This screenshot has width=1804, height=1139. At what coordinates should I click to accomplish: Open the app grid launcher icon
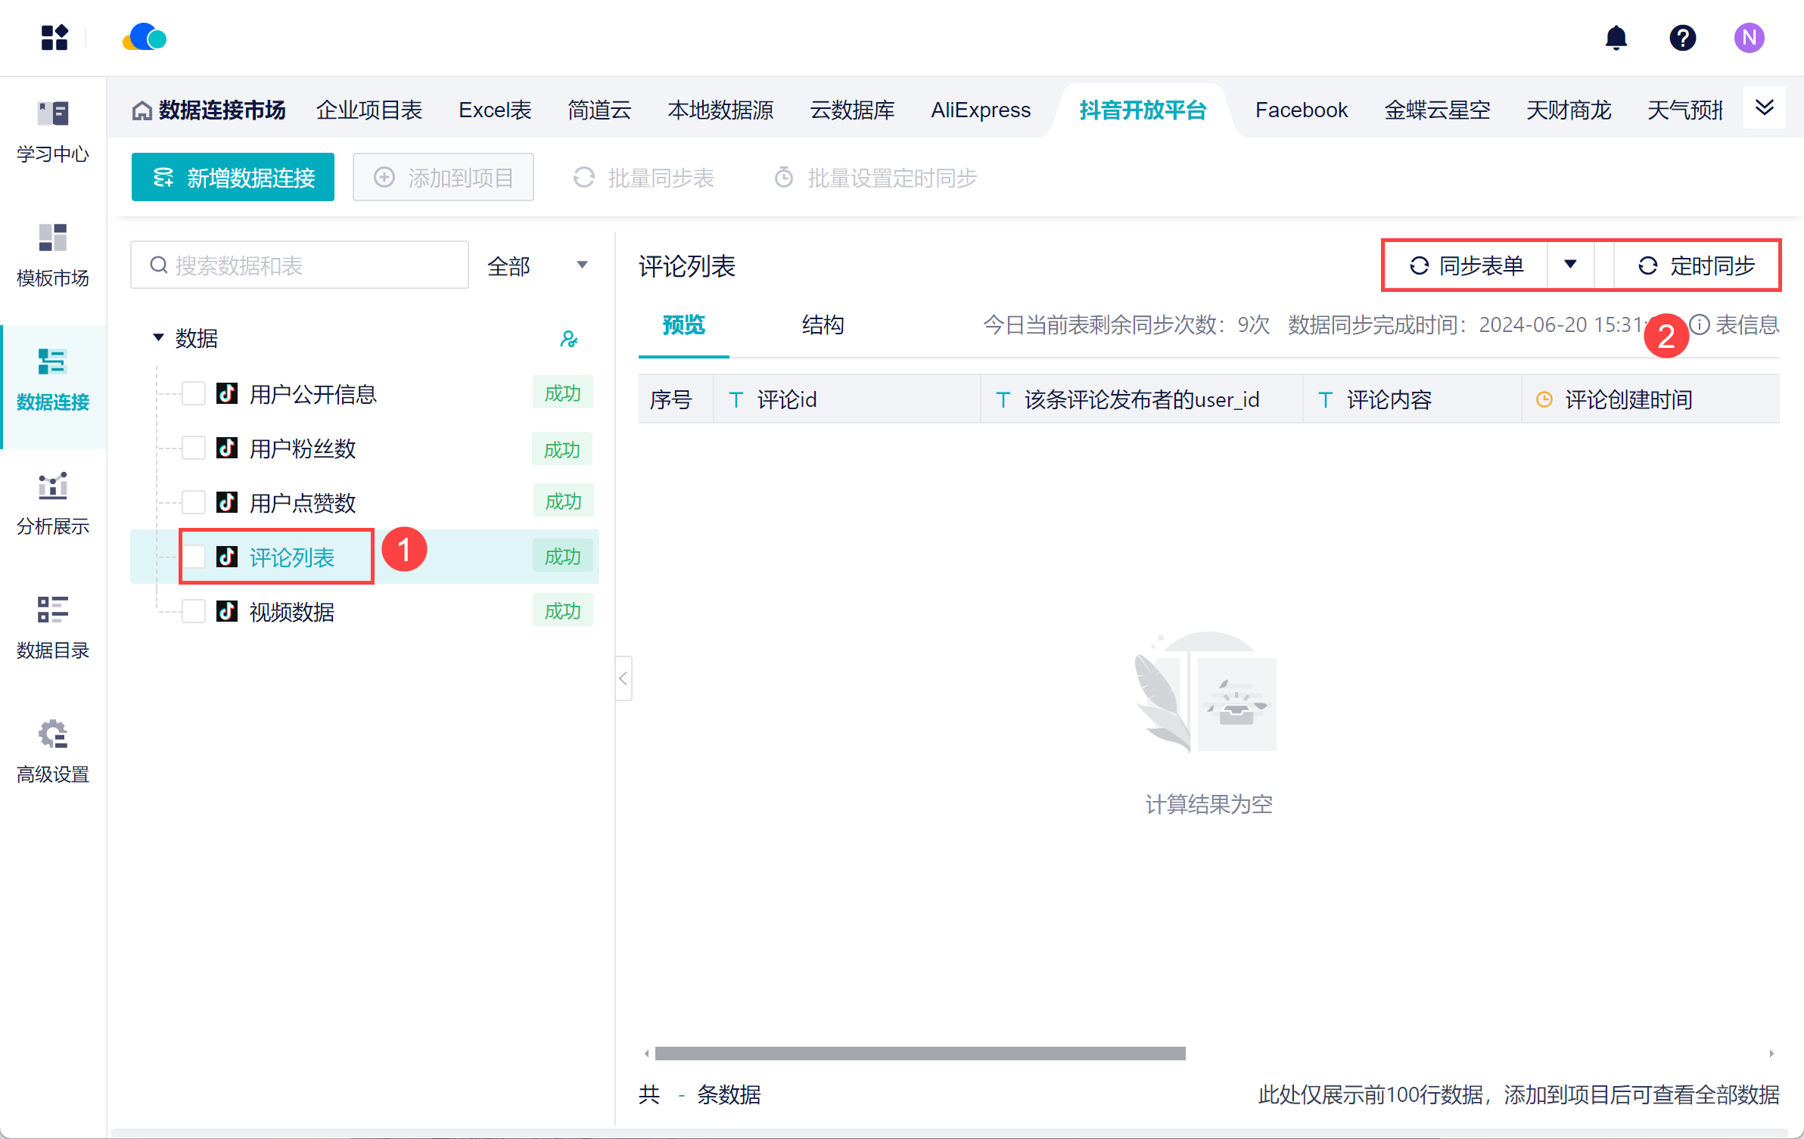click(x=54, y=38)
